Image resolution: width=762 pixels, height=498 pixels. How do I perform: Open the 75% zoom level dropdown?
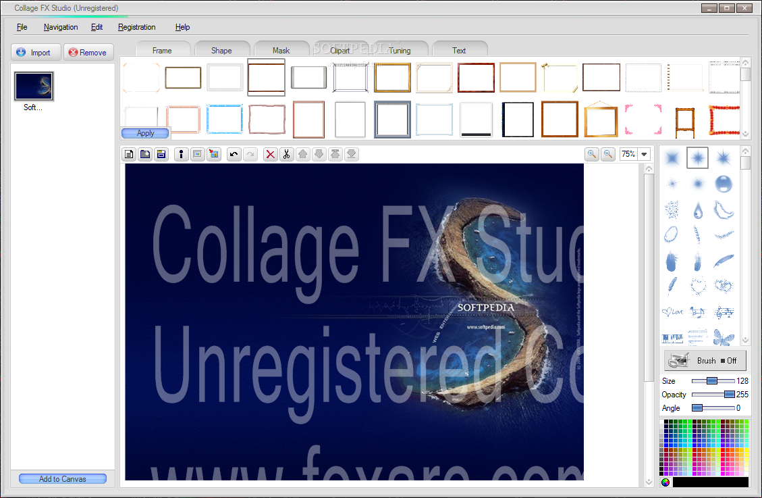(644, 154)
